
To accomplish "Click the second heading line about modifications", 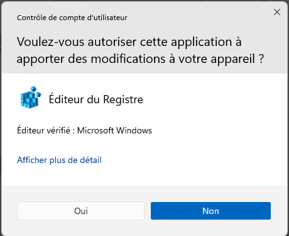I will (140, 59).
